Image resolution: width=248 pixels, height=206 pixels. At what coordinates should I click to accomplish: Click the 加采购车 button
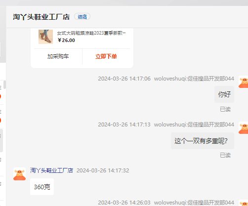coord(58,56)
